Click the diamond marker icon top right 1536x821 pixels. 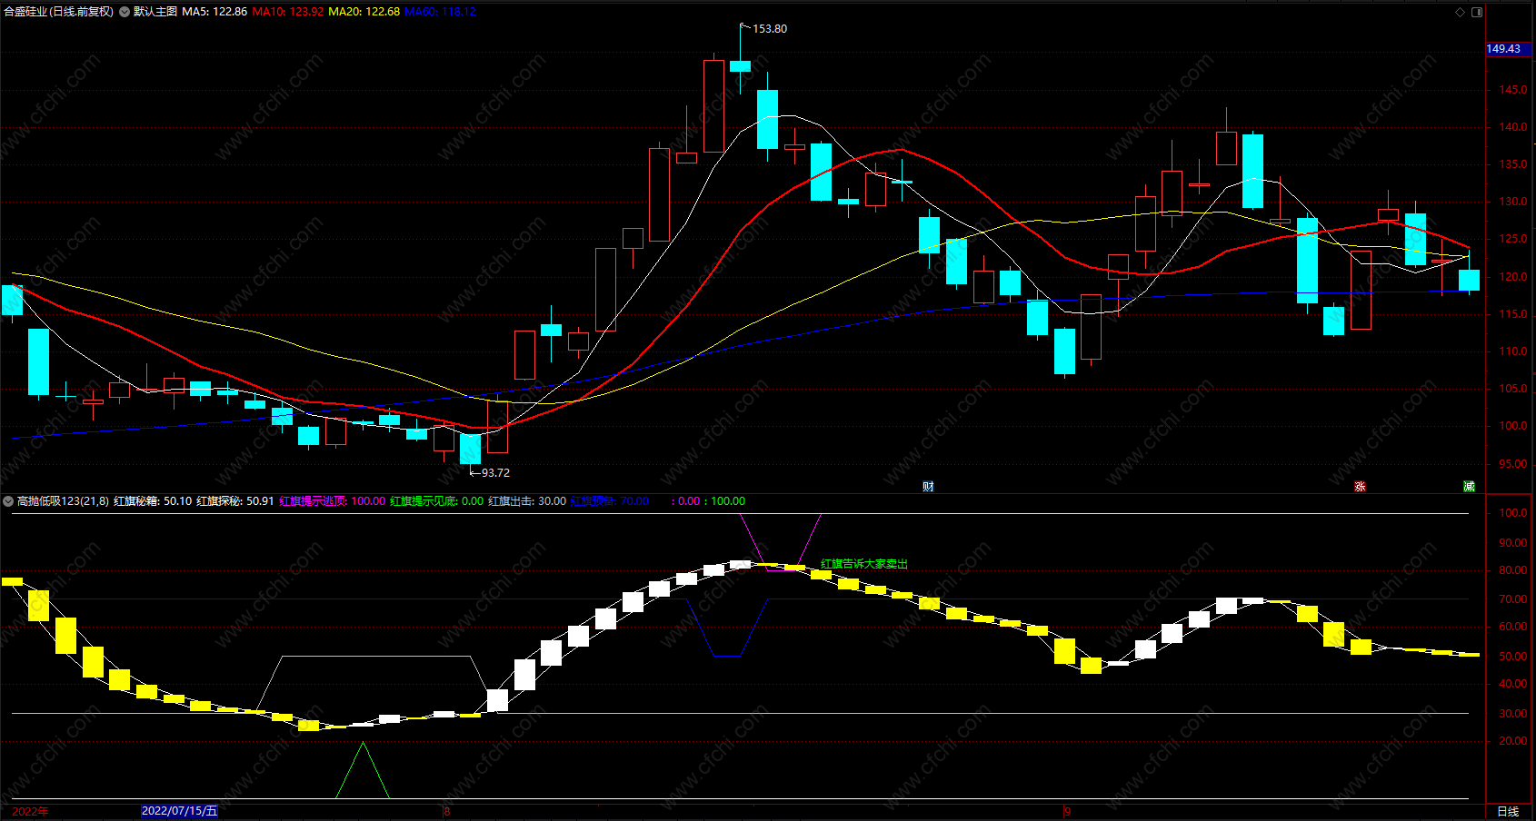(x=1461, y=12)
